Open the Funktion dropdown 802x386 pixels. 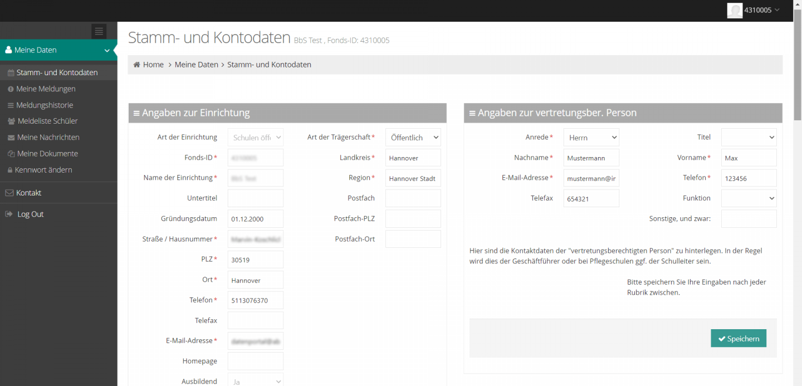tap(749, 198)
